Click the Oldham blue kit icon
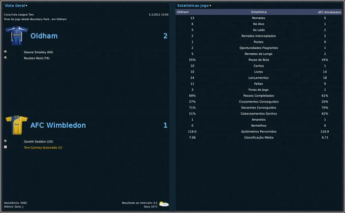The width and height of the screenshot is (345, 213). 16,36
